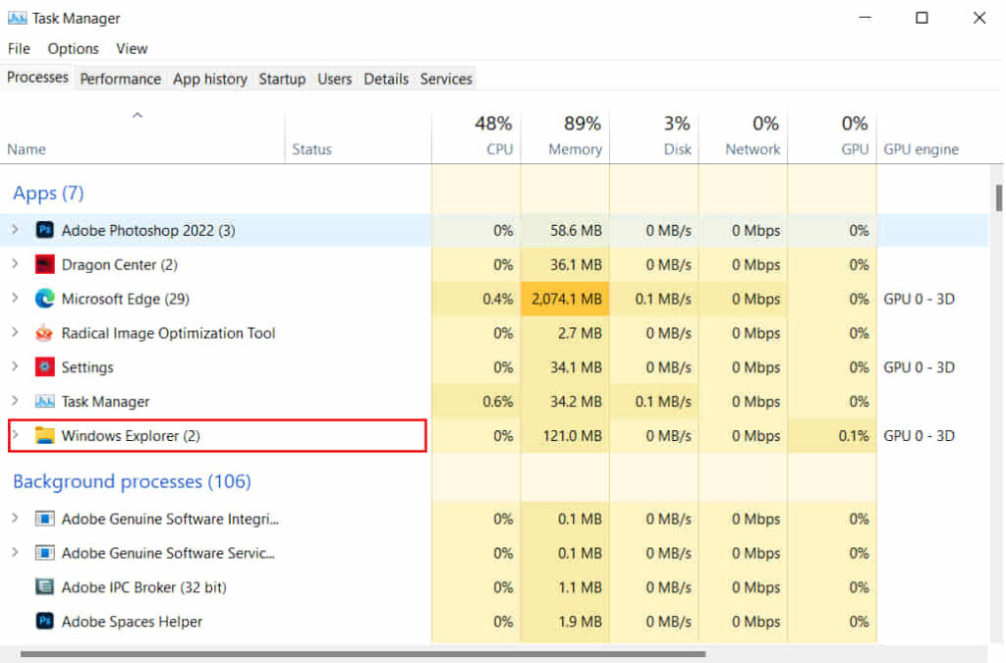Image resolution: width=1006 pixels, height=663 pixels.
Task: Switch to the Performance tab
Action: pyautogui.click(x=121, y=79)
